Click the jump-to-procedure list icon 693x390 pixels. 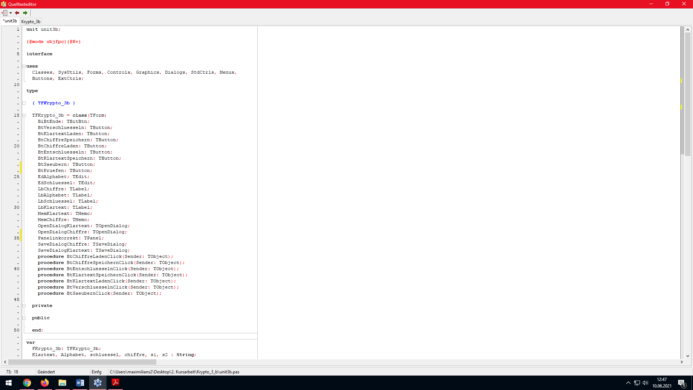[5, 13]
